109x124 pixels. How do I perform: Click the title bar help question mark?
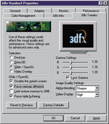click(x=101, y=3)
